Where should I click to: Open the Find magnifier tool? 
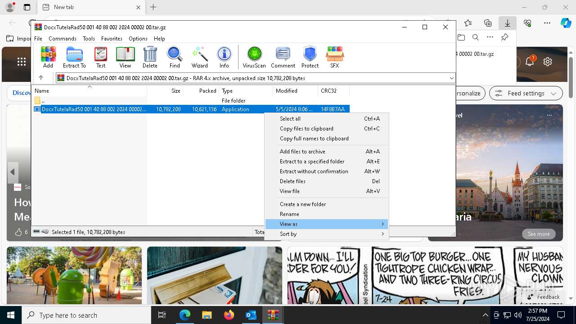coord(175,57)
